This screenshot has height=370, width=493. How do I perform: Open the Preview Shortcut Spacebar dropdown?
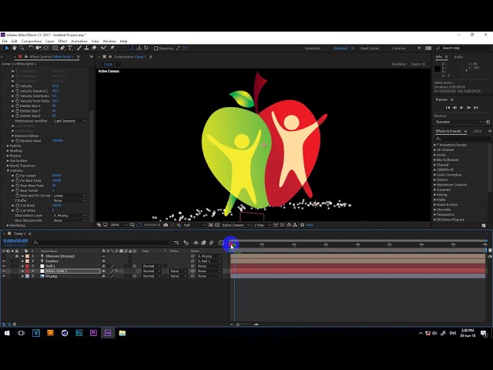pos(458,122)
